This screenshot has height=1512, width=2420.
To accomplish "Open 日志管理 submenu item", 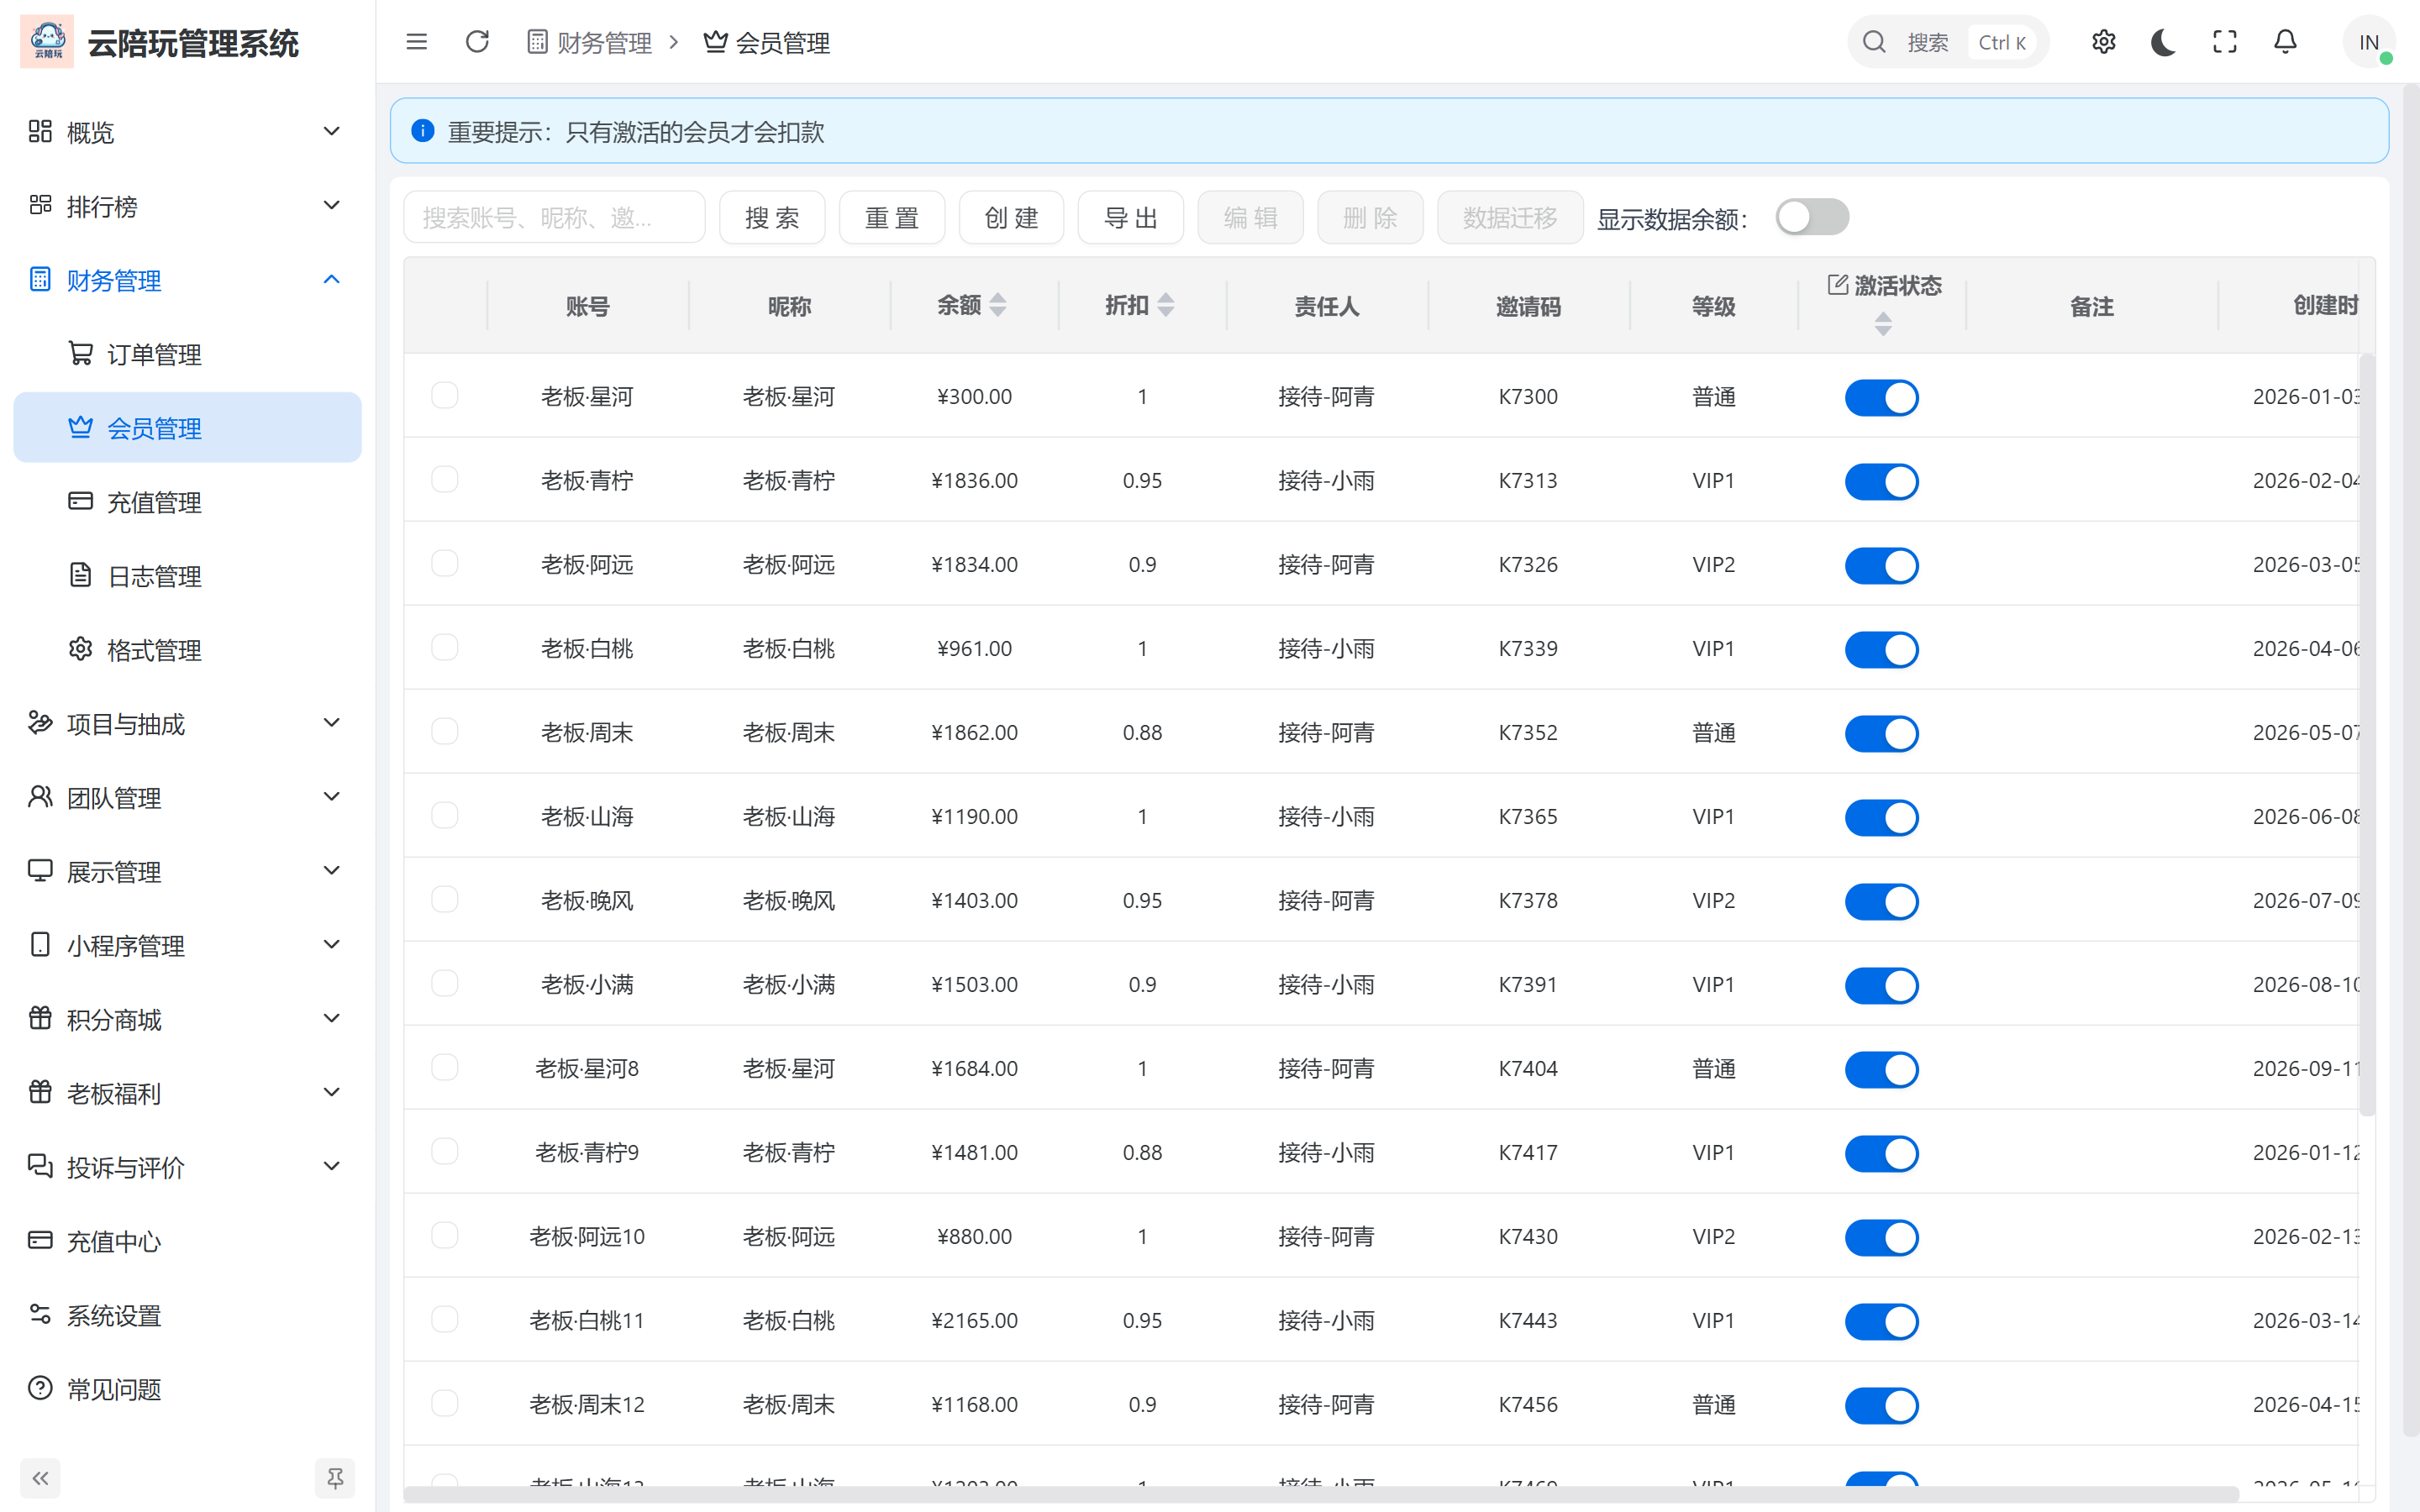I will [187, 576].
